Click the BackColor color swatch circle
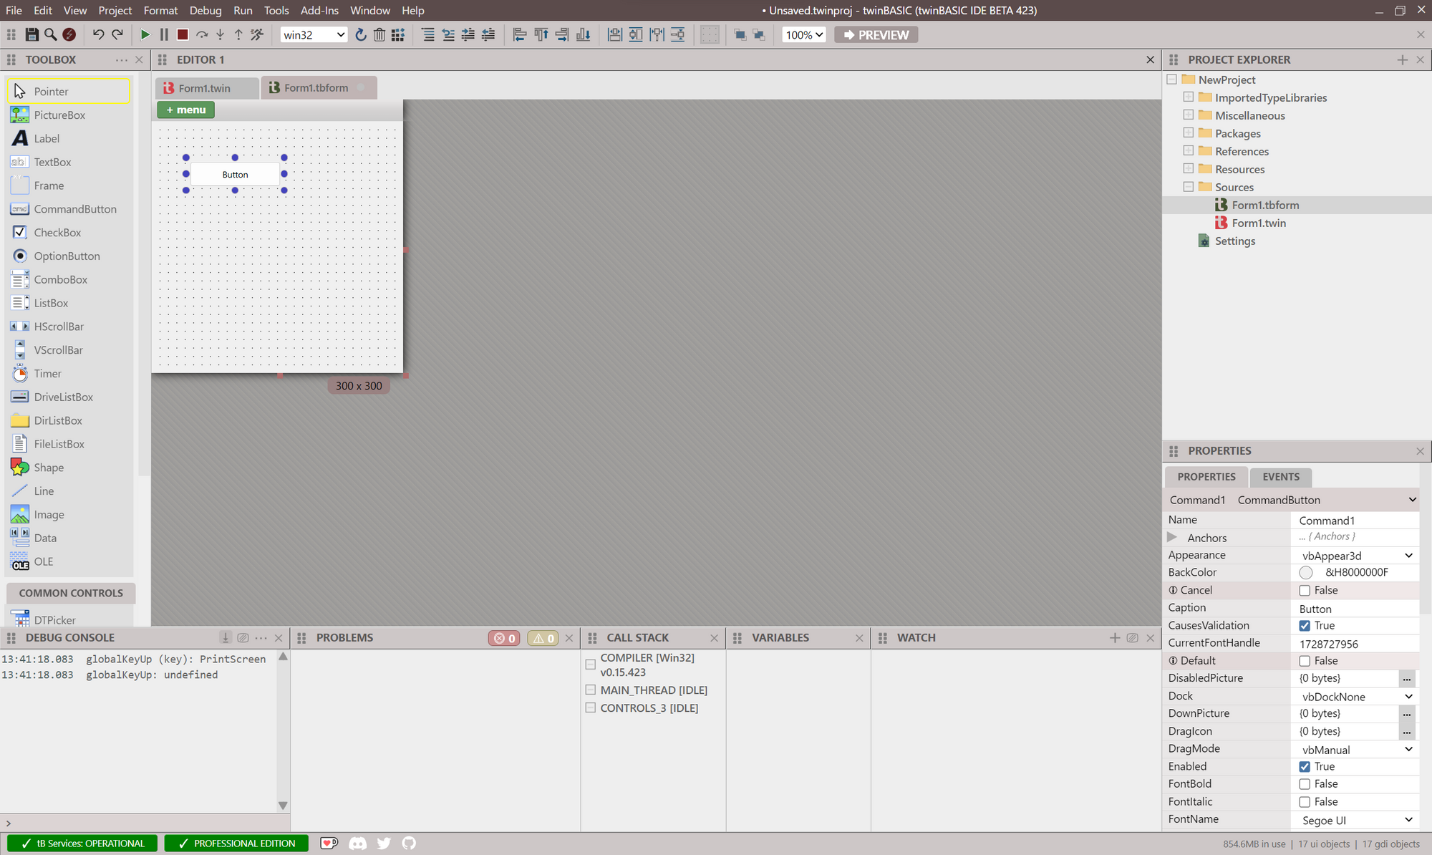 click(1306, 573)
